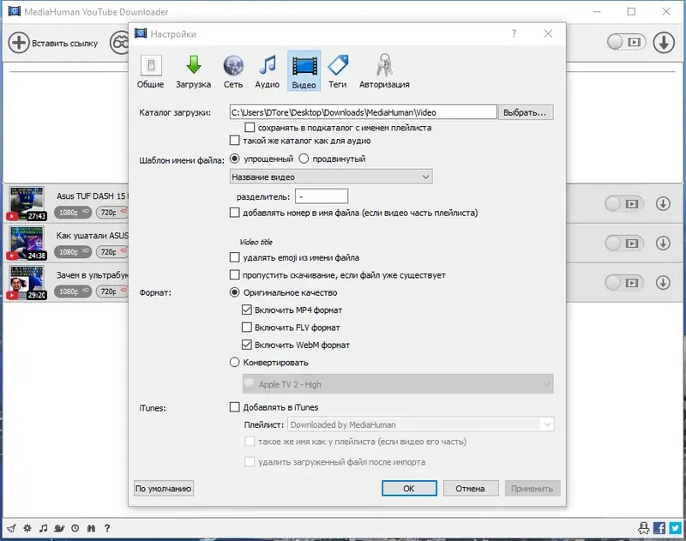Click the 1080p quality badge for Asus TUF DASH
The height and width of the screenshot is (541, 686).
coord(73,213)
